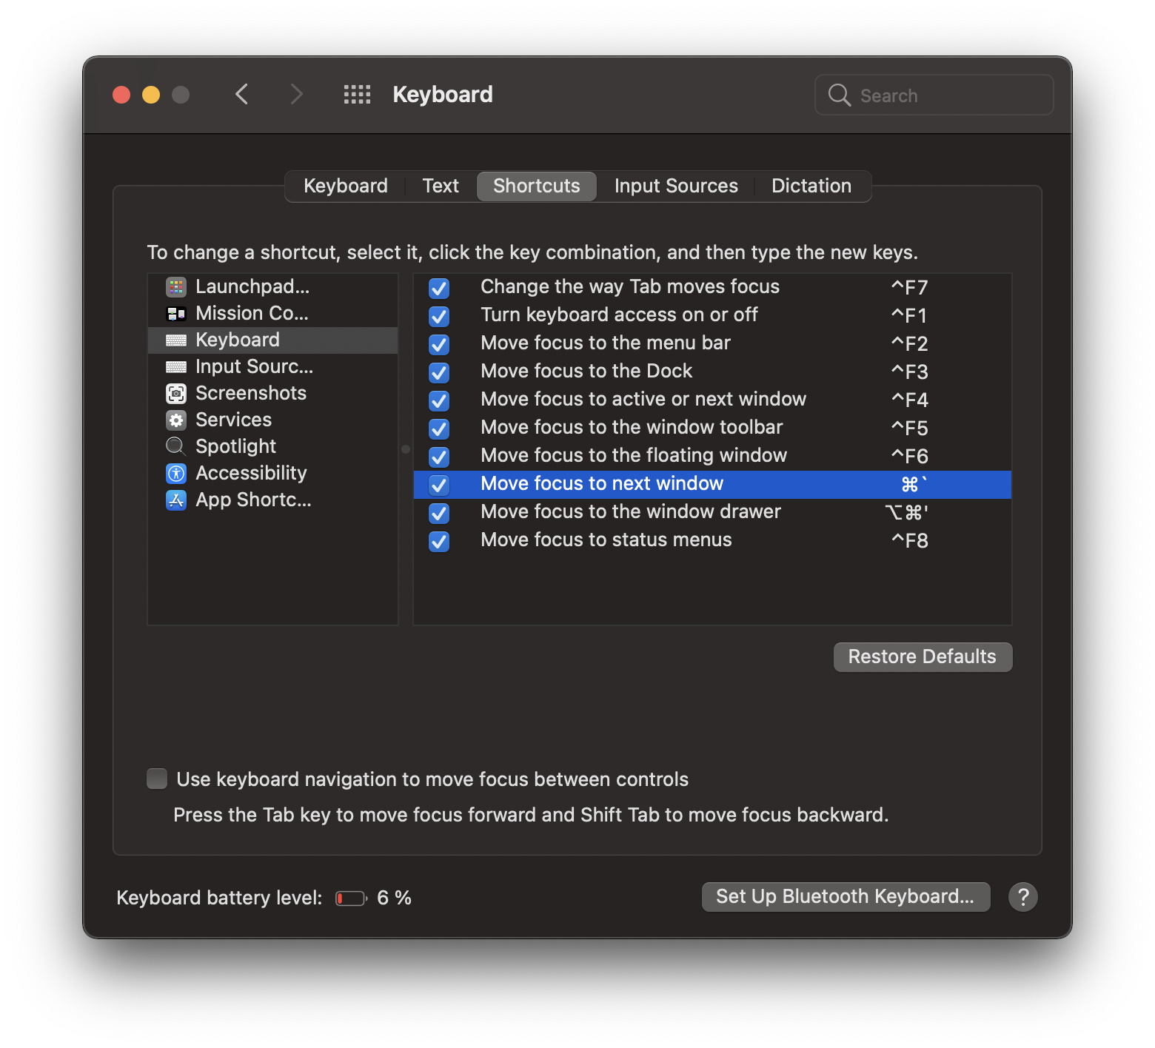Select the Screenshots category row
1155x1048 pixels.
click(x=273, y=393)
